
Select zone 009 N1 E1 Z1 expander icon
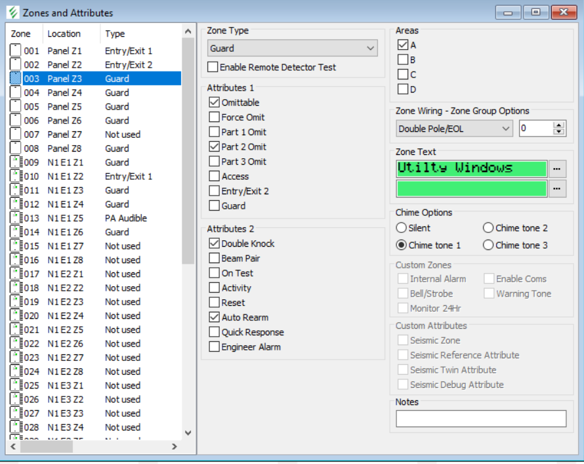[x=16, y=162]
